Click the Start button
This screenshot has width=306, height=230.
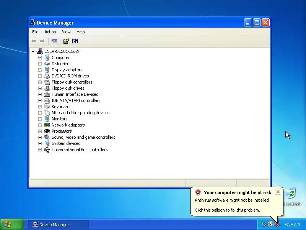click(12, 224)
